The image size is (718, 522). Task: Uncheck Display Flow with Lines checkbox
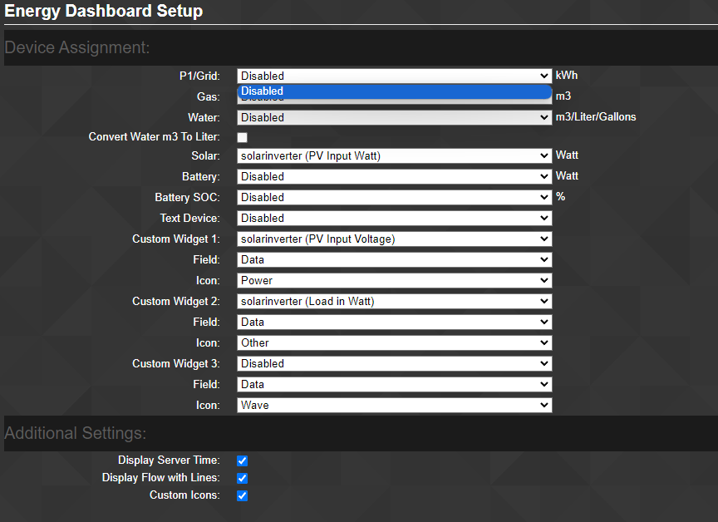(x=242, y=478)
